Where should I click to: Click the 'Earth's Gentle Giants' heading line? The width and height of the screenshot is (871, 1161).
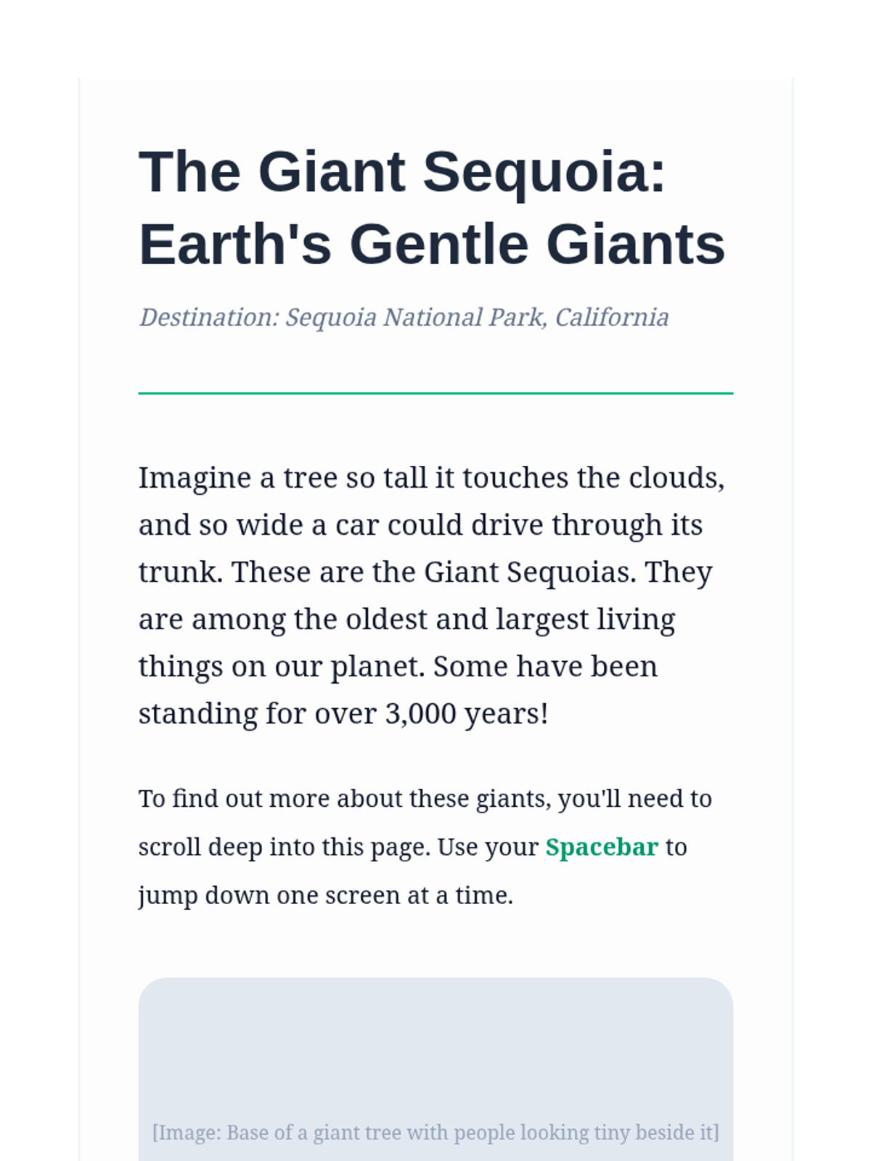[432, 245]
